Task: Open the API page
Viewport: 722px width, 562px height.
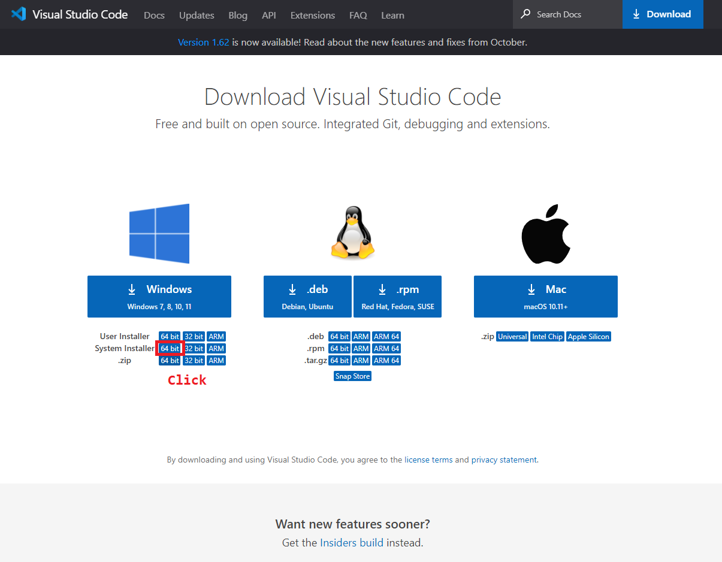Action: [x=269, y=15]
